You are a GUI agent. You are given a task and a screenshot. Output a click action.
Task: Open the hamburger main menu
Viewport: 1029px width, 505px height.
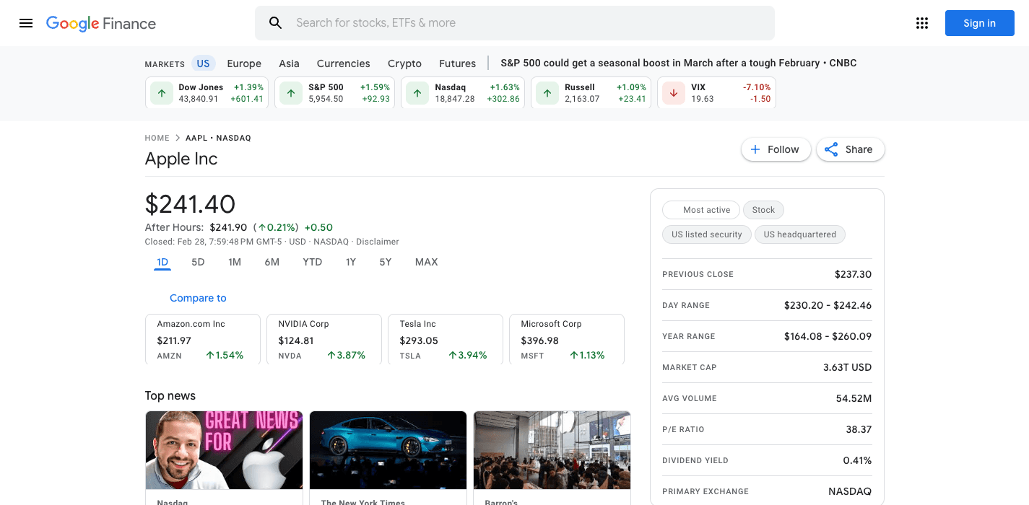[26, 23]
